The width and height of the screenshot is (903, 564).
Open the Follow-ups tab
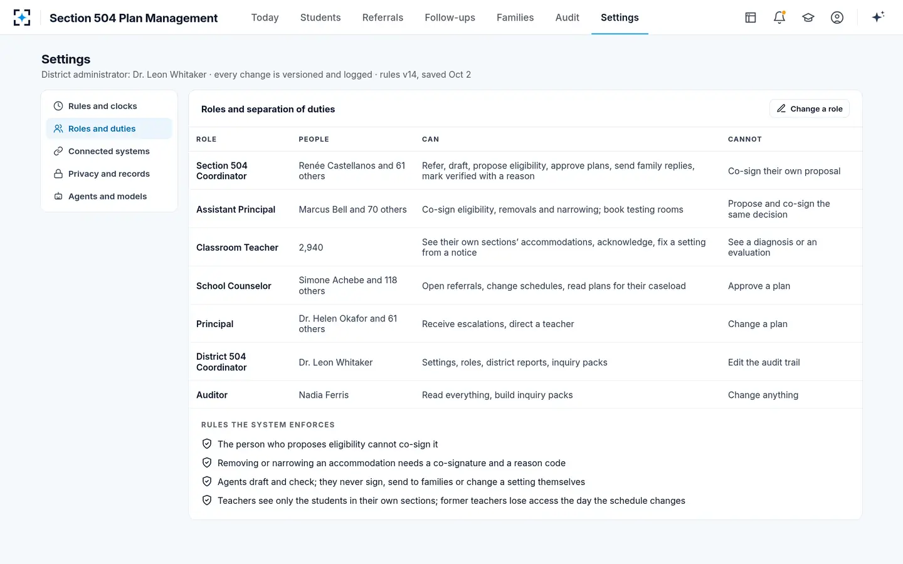(450, 18)
